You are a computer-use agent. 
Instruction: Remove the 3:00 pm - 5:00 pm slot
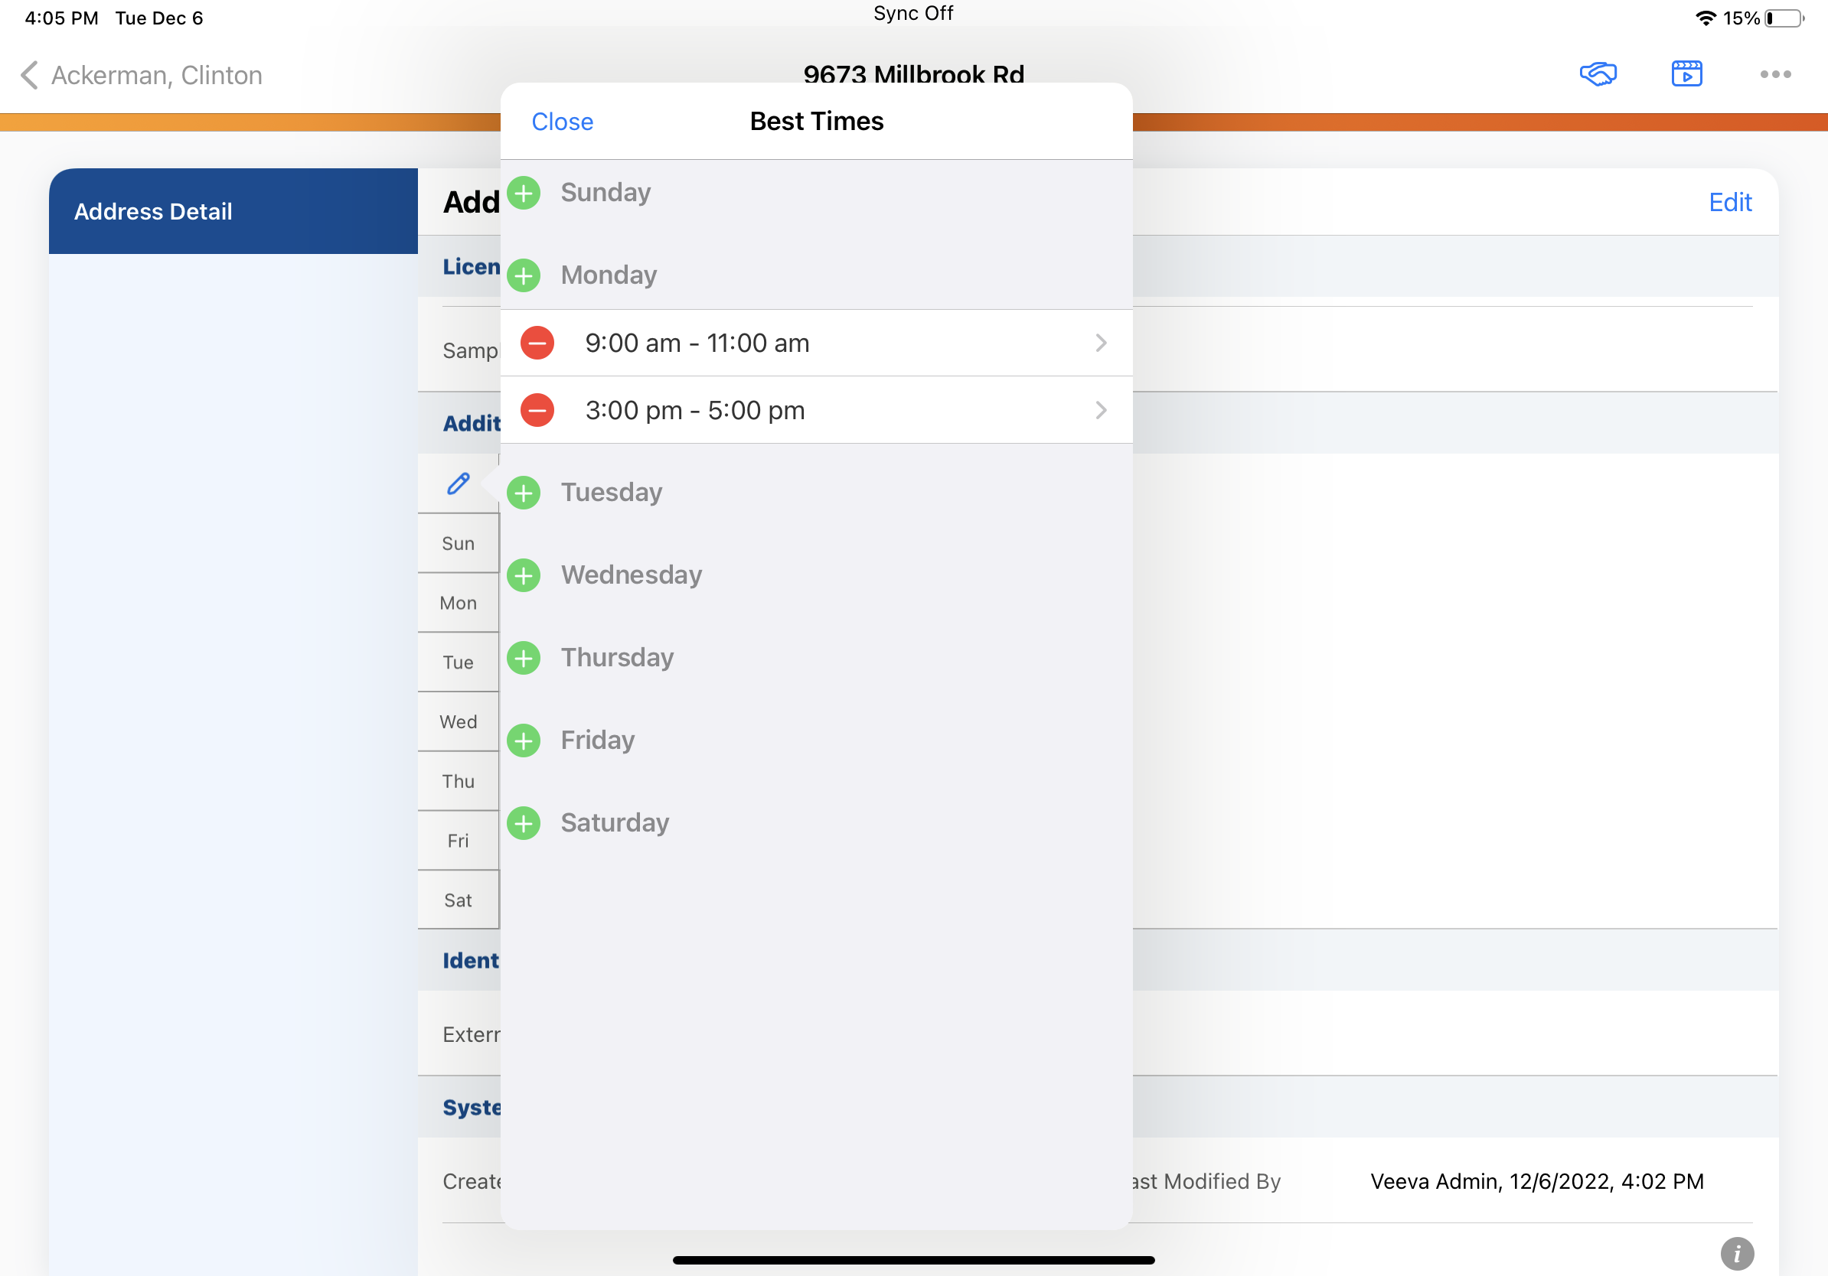537,411
